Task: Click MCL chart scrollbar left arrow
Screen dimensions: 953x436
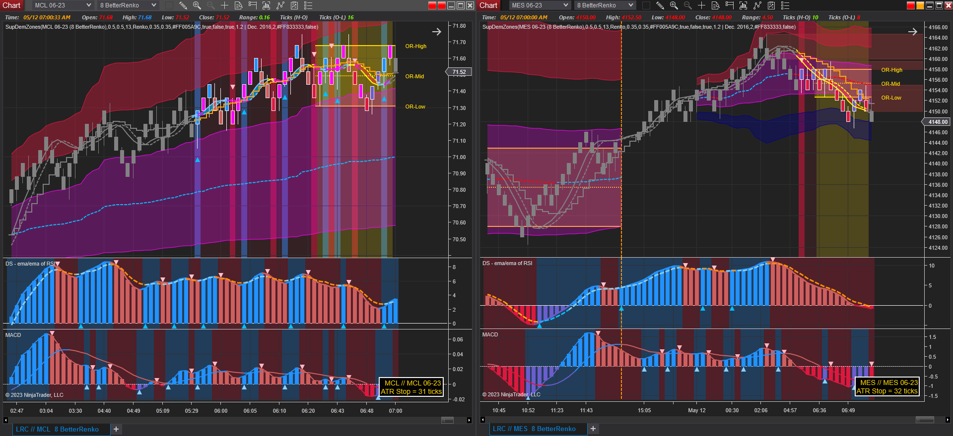Action: [5, 420]
